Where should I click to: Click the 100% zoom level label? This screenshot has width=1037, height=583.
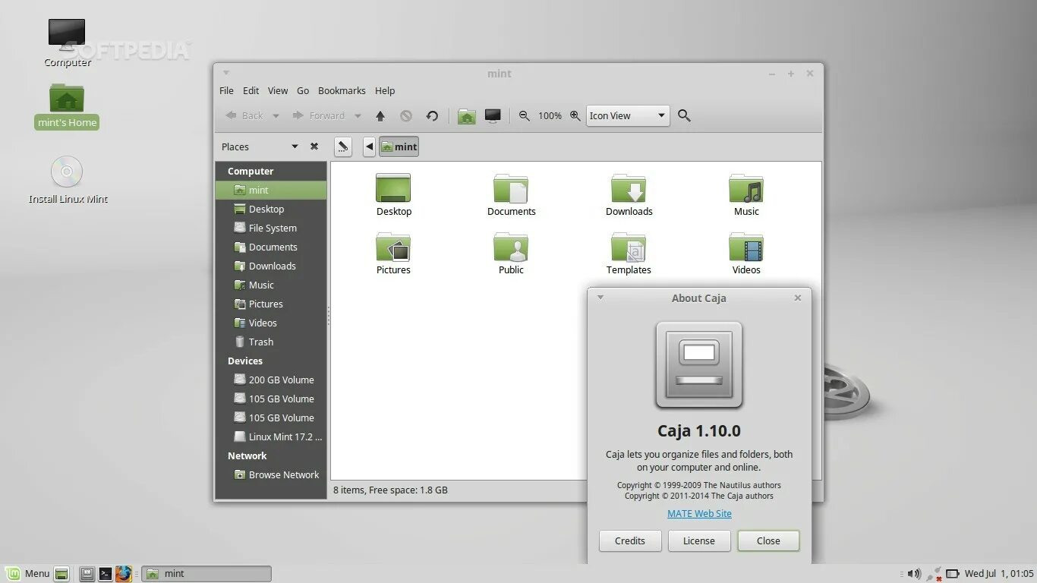550,115
